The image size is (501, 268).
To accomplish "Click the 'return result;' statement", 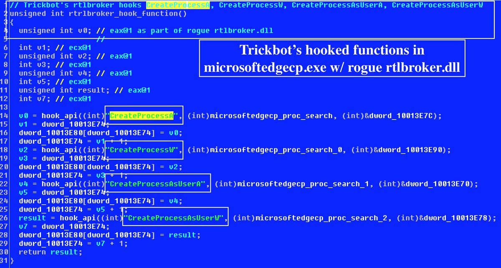I will click(x=50, y=252).
